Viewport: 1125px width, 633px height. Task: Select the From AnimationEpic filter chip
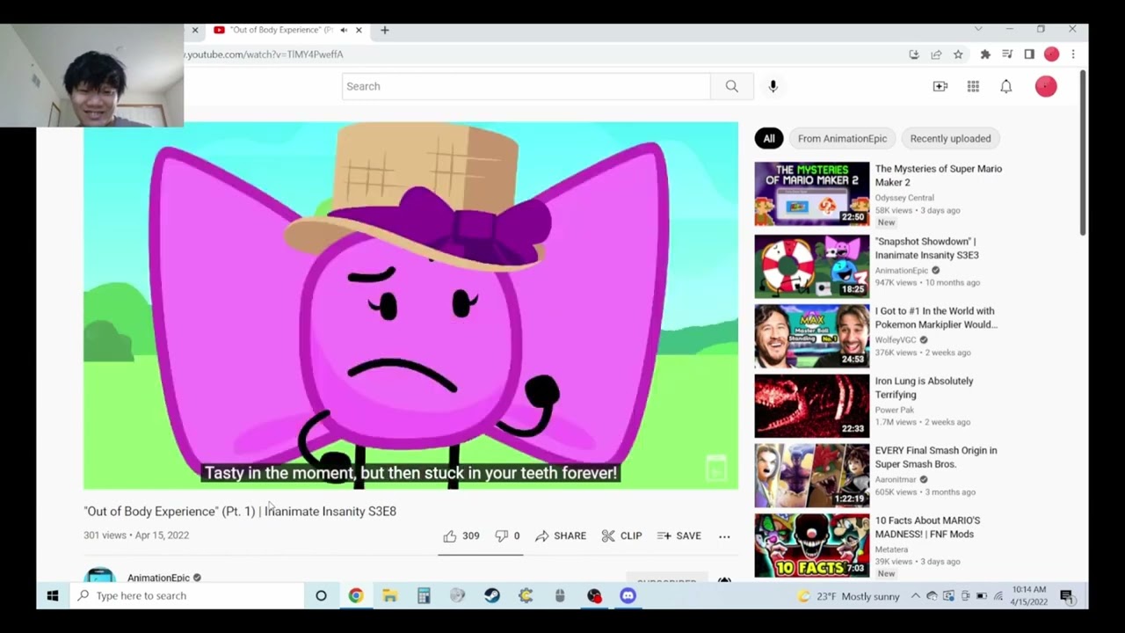pos(842,138)
